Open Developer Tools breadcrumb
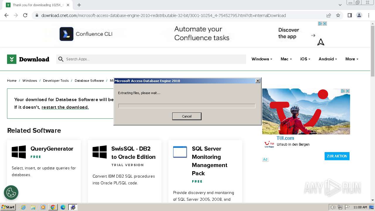Image resolution: width=375 pixels, height=211 pixels. tap(56, 81)
